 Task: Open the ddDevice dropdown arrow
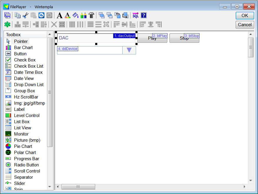[129, 50]
